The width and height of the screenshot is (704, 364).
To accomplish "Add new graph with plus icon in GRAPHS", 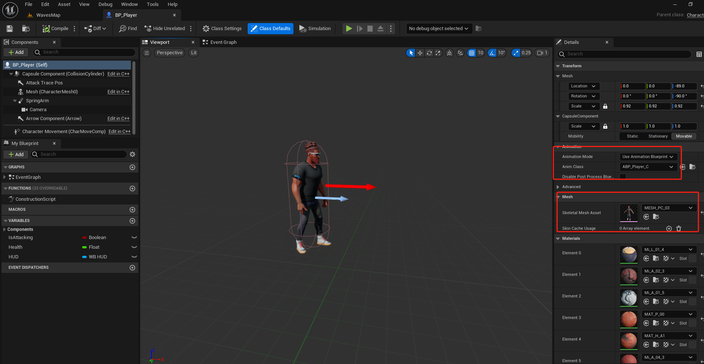I will point(132,167).
